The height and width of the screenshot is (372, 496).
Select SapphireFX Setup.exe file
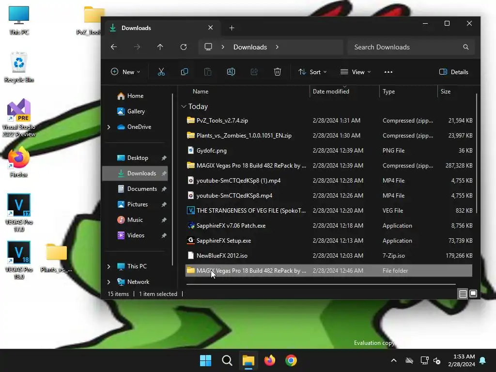pyautogui.click(x=329, y=241)
